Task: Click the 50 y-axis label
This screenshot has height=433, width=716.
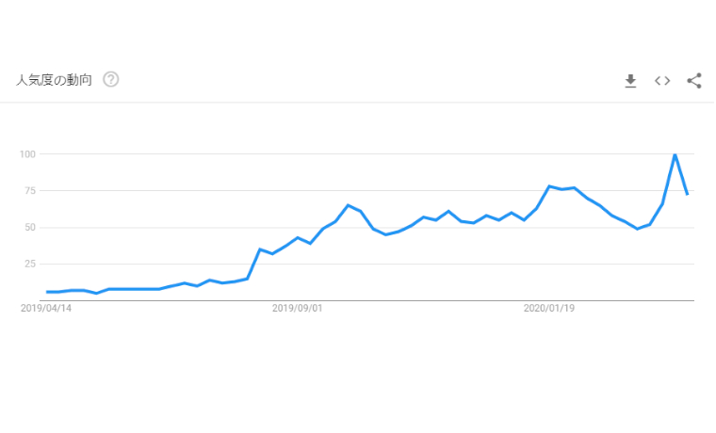Action: [x=28, y=228]
